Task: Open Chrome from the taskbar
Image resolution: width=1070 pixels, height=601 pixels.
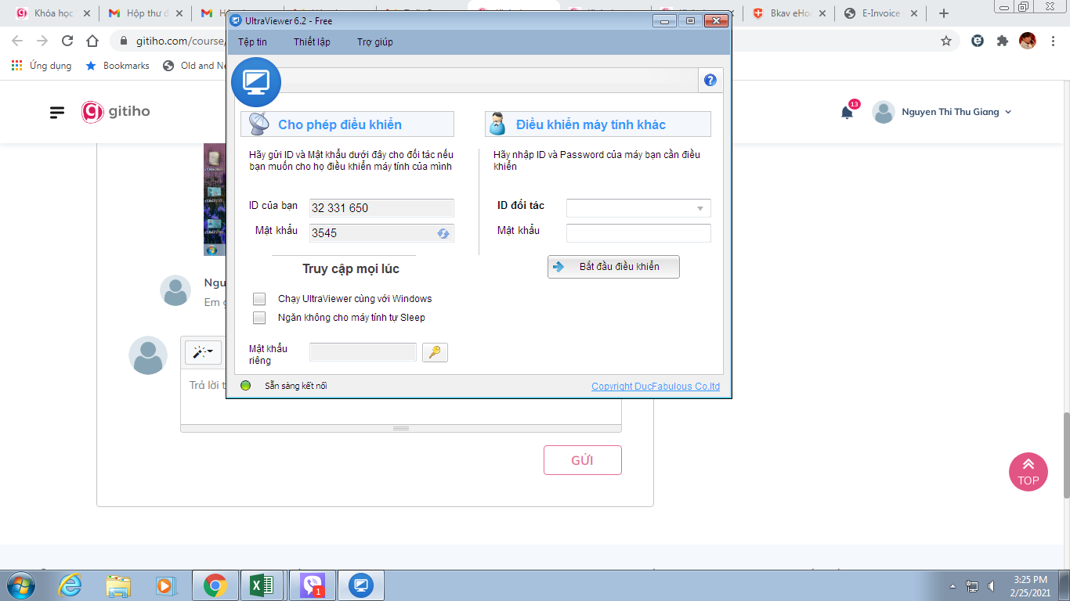Action: pyautogui.click(x=215, y=585)
